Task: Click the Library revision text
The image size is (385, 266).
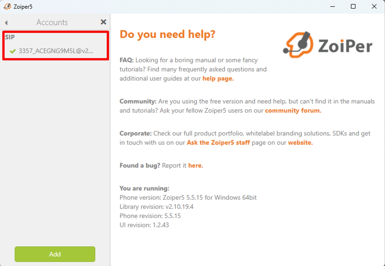Action: coord(156,207)
